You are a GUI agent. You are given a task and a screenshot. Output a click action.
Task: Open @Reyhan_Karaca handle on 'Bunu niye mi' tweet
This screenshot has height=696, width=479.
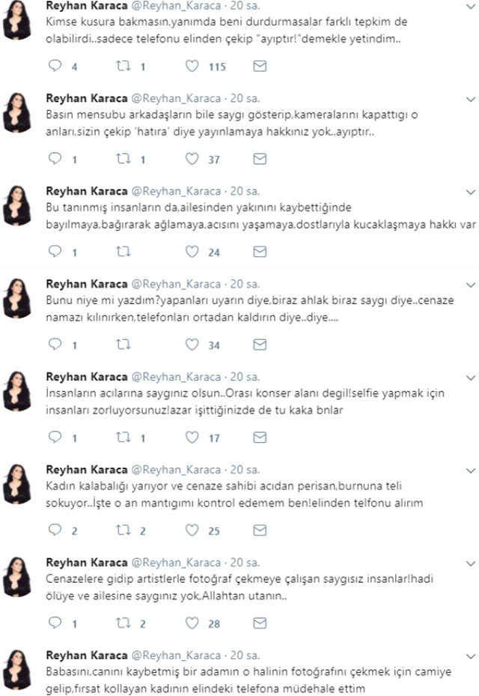pos(176,284)
